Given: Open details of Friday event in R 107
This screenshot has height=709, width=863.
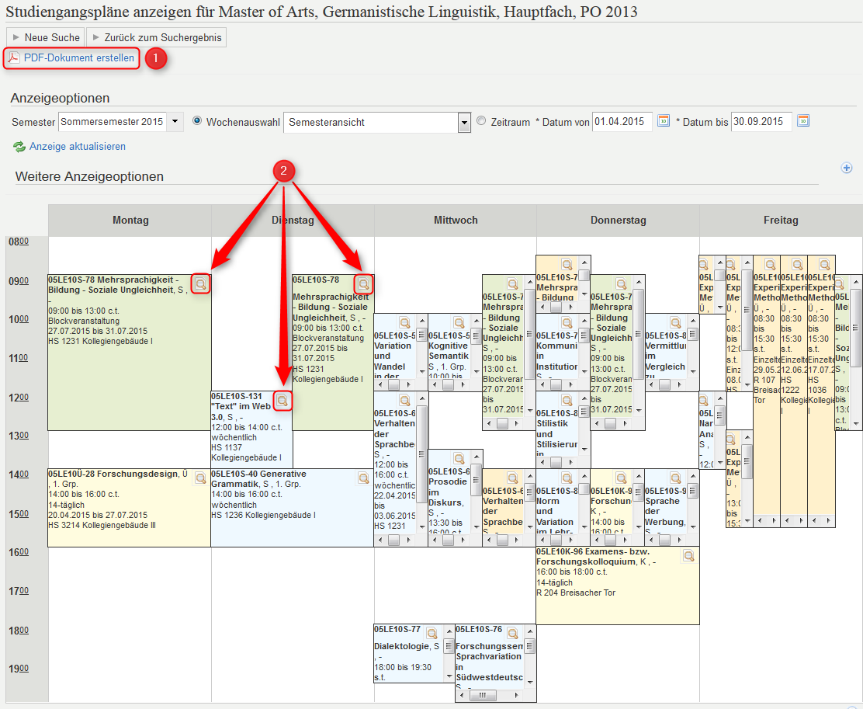Looking at the screenshot, I should click(x=770, y=265).
